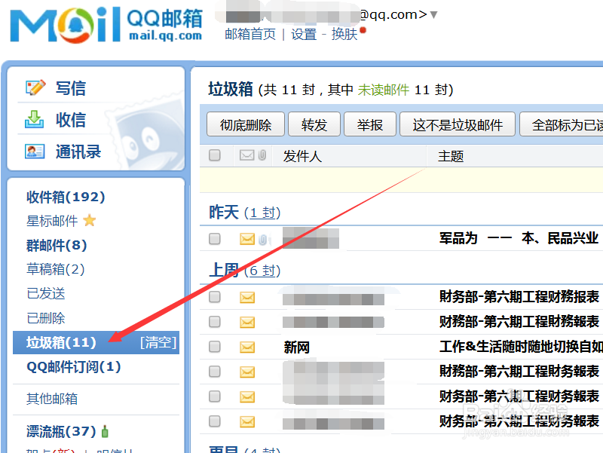Open 漂流瓶(37)
The height and width of the screenshot is (453, 603).
(61, 431)
